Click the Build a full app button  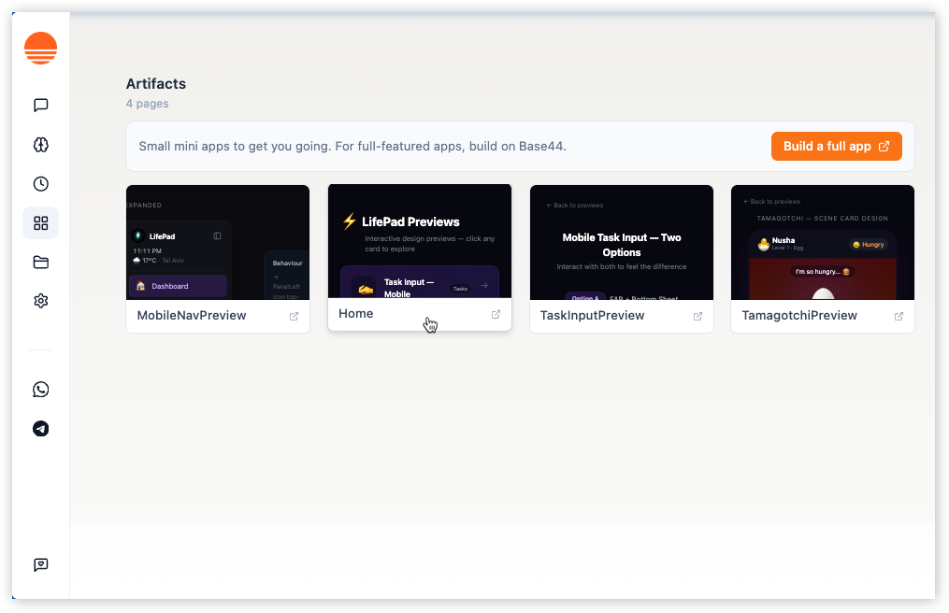point(836,146)
